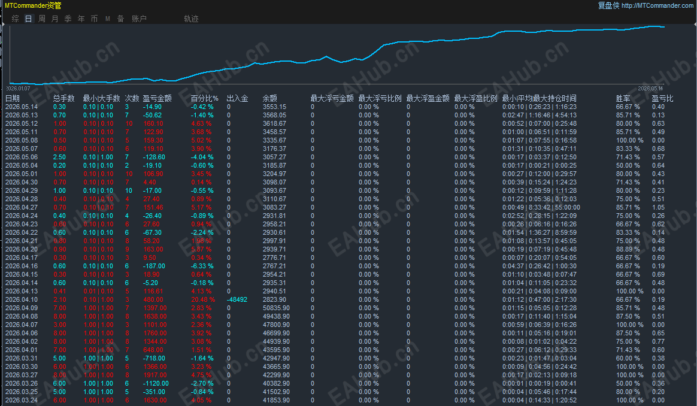This screenshot has width=697, height=406.
Task: Select the 日 daily tab
Action: 29,19
